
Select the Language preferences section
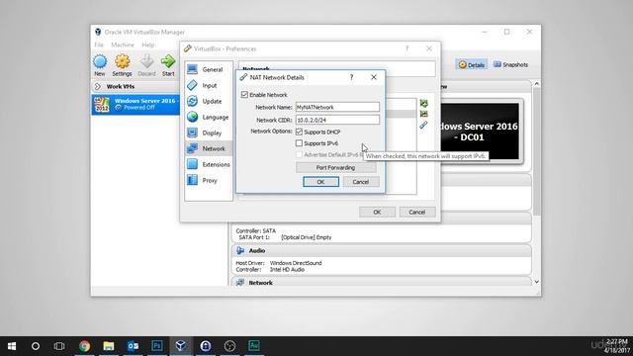pos(209,117)
